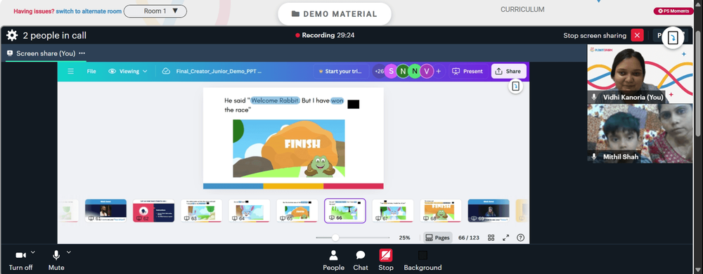Open Canva help question mark icon
703x274 pixels.
[x=520, y=237]
